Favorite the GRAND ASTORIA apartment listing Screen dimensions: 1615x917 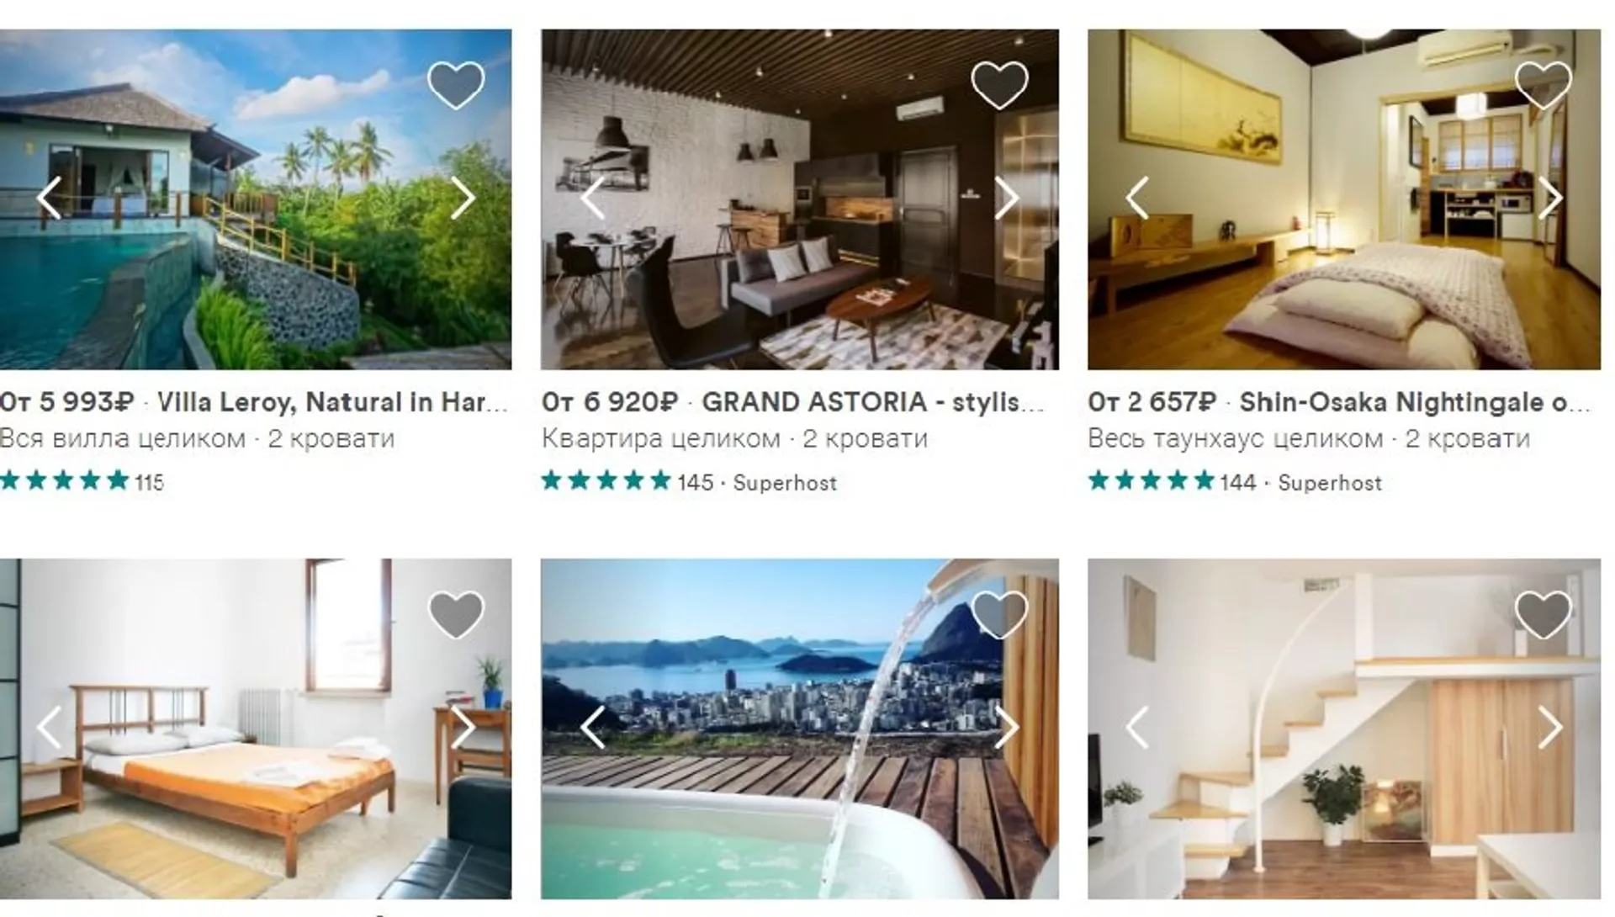coord(999,85)
